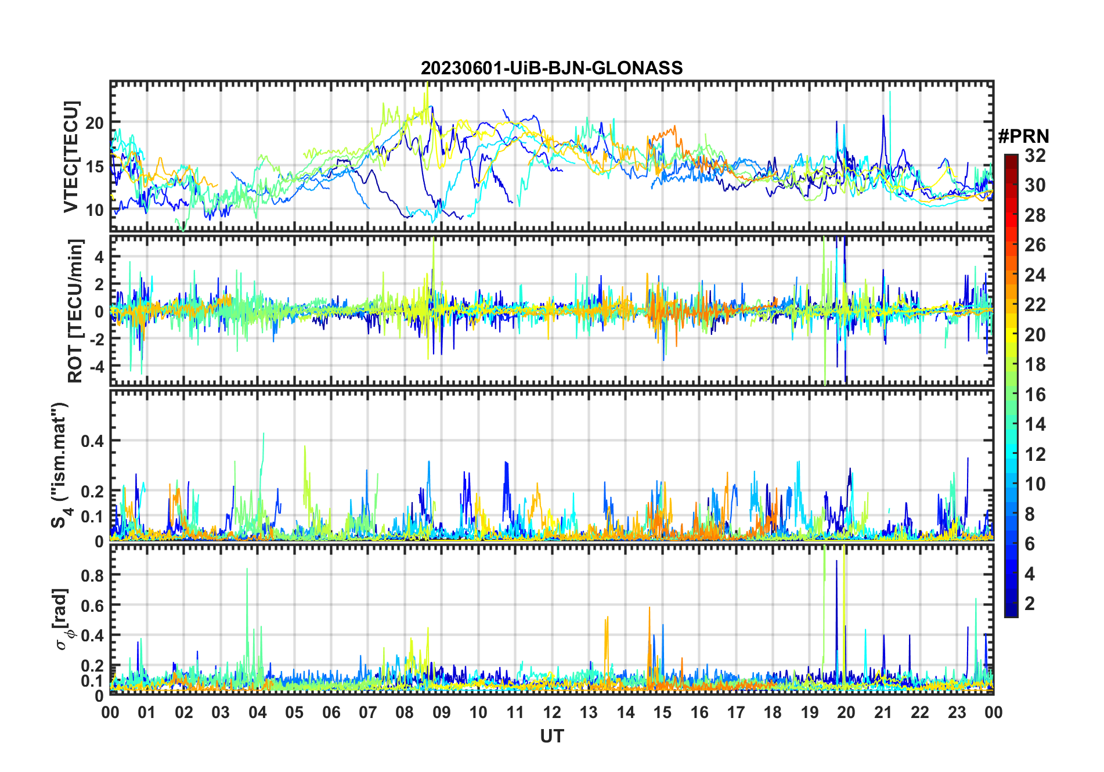
Task: Click x-axis tick label 03
Action: [221, 712]
